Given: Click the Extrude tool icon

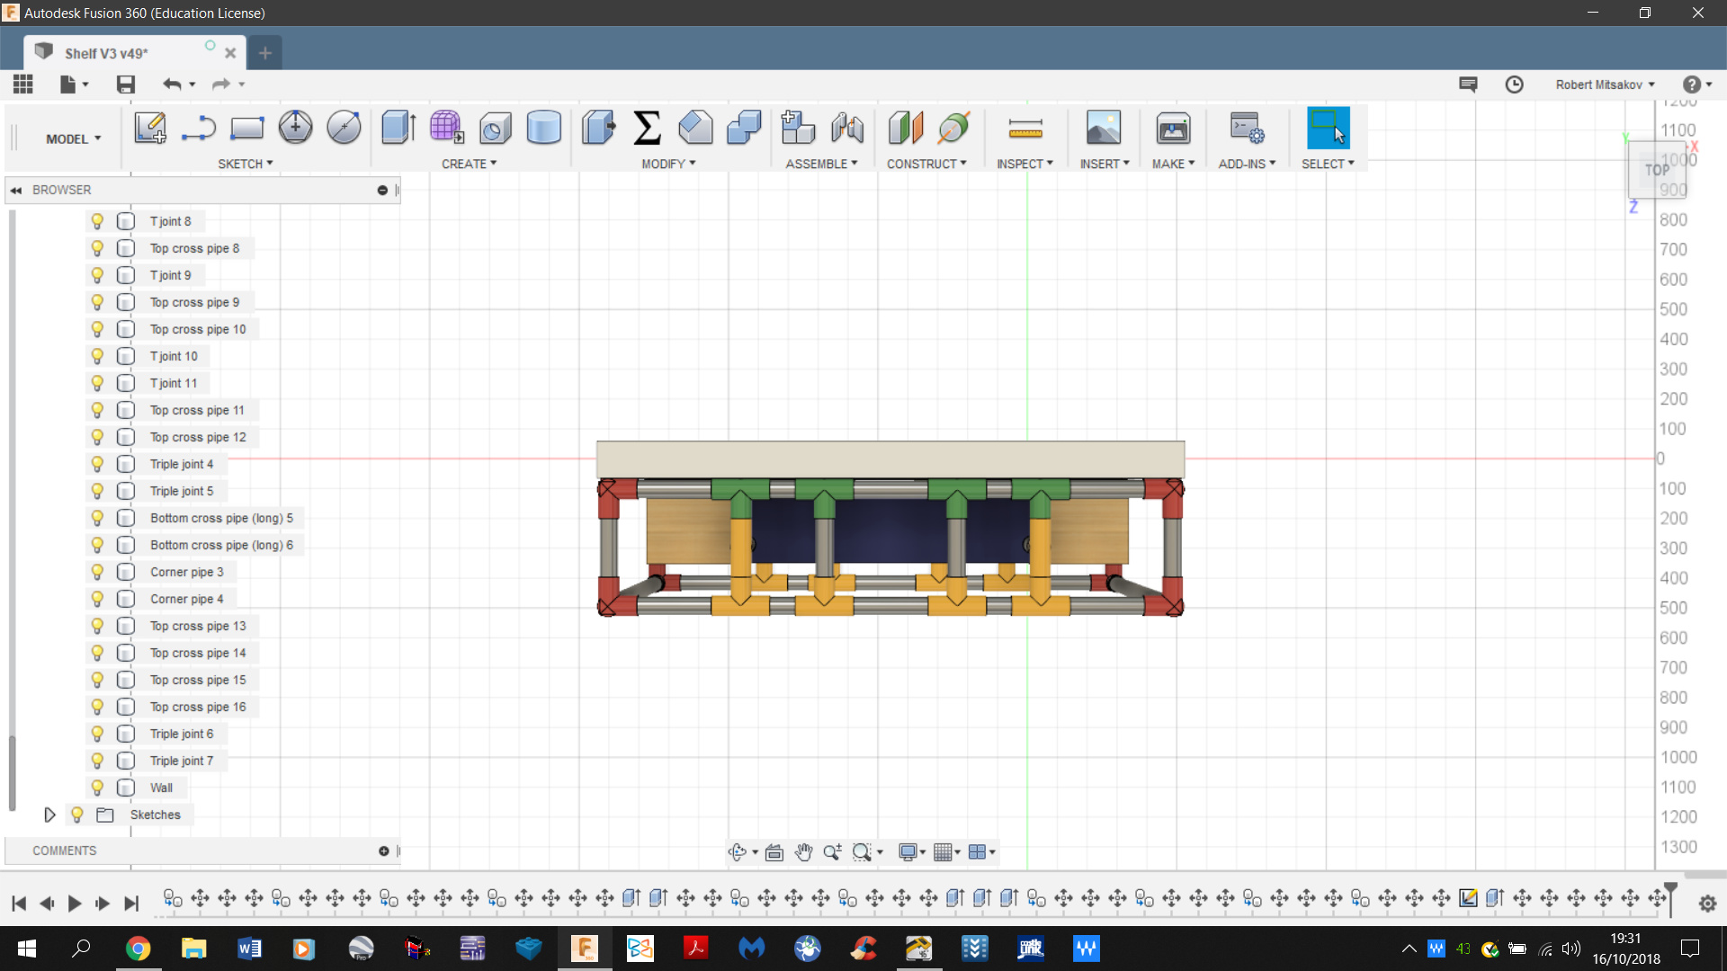Looking at the screenshot, I should (398, 128).
